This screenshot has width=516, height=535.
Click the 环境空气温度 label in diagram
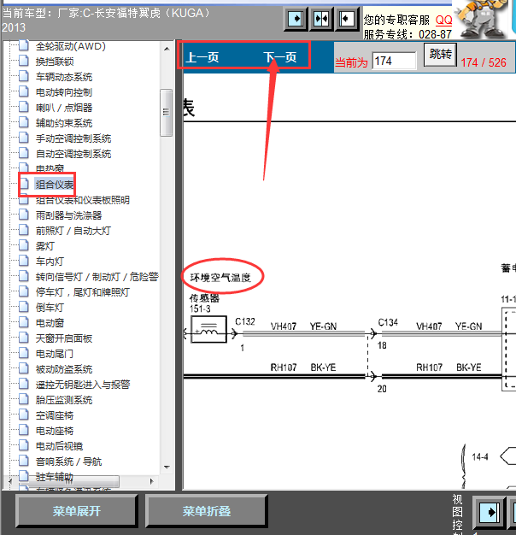tap(220, 278)
